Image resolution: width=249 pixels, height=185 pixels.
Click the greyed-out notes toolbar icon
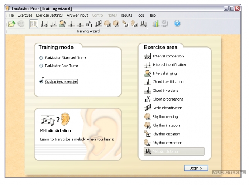tap(165, 24)
